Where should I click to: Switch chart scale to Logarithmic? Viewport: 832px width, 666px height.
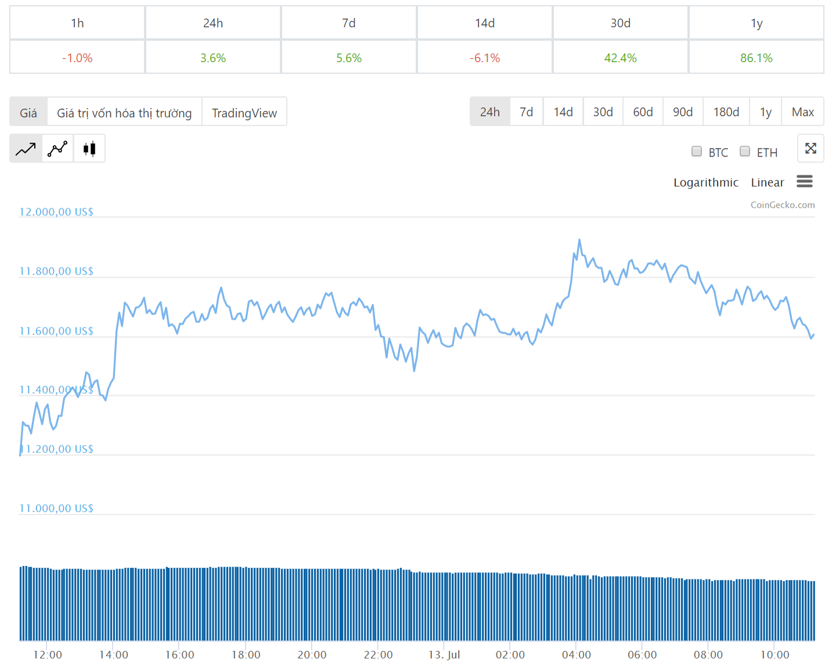click(706, 182)
